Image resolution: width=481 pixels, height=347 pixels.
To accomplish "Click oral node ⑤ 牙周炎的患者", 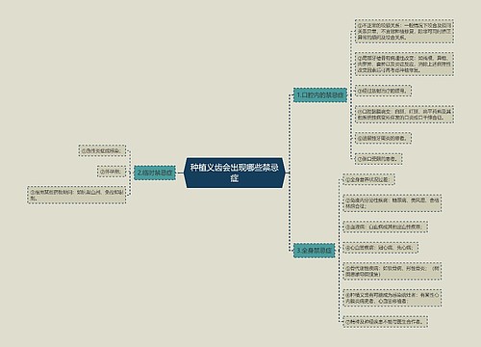I will (x=383, y=138).
